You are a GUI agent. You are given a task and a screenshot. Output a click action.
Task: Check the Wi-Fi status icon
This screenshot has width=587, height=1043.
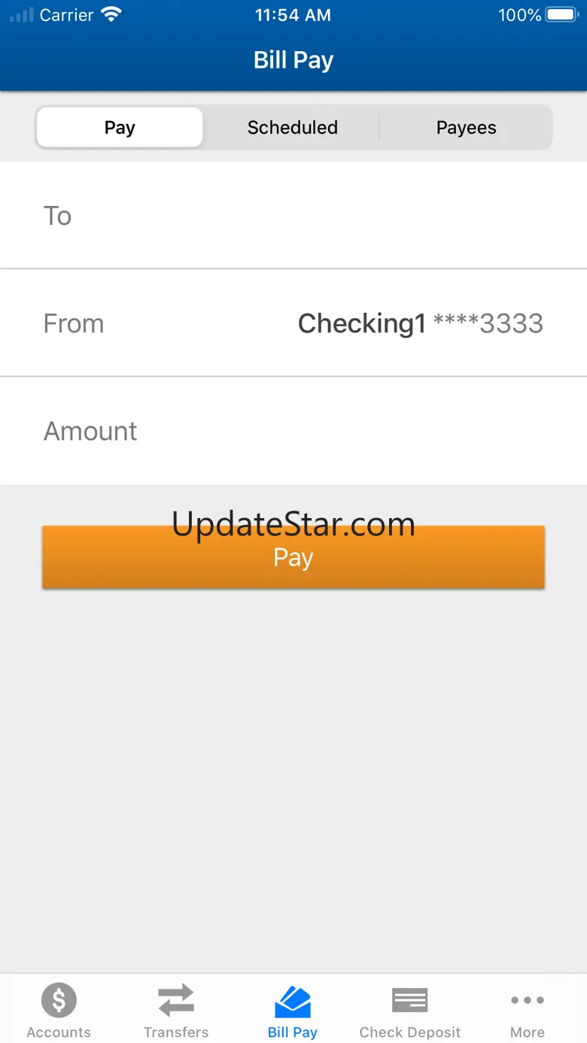[x=112, y=14]
